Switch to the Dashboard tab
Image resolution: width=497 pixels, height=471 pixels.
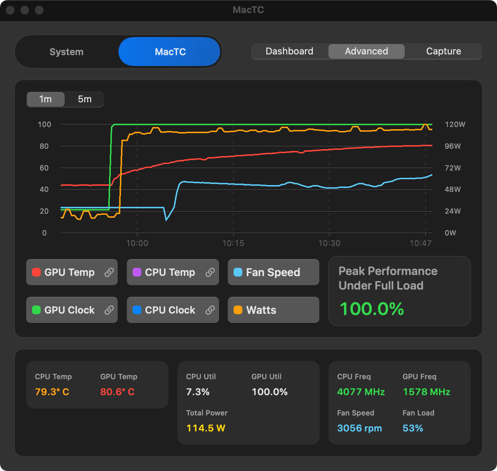pyautogui.click(x=290, y=51)
